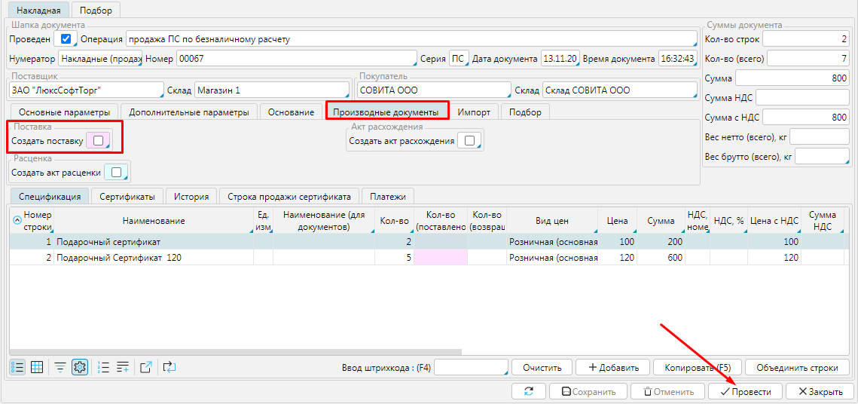
Task: Open the Дополнительные параметры tab
Action: pyautogui.click(x=188, y=112)
